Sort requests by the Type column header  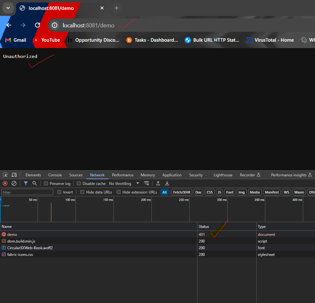coord(286,226)
